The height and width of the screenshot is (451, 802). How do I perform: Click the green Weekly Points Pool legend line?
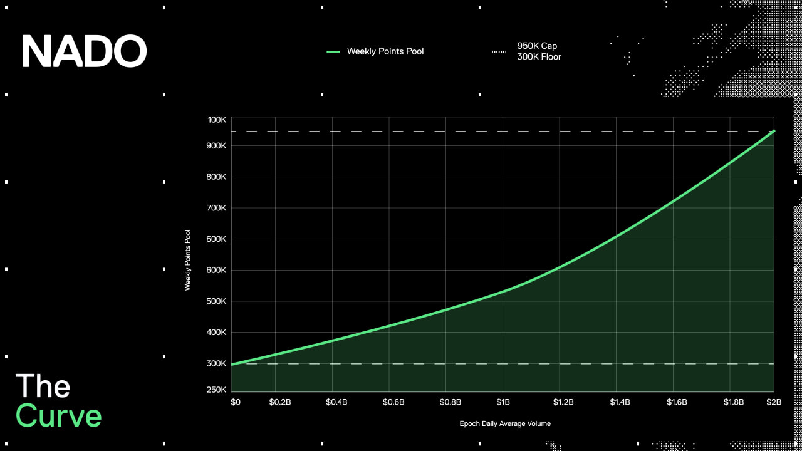pos(333,51)
